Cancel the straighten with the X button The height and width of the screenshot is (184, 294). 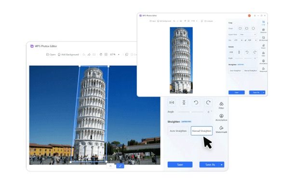[x=110, y=166]
